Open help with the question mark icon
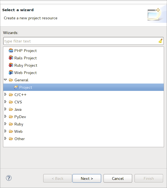 coord(9,178)
